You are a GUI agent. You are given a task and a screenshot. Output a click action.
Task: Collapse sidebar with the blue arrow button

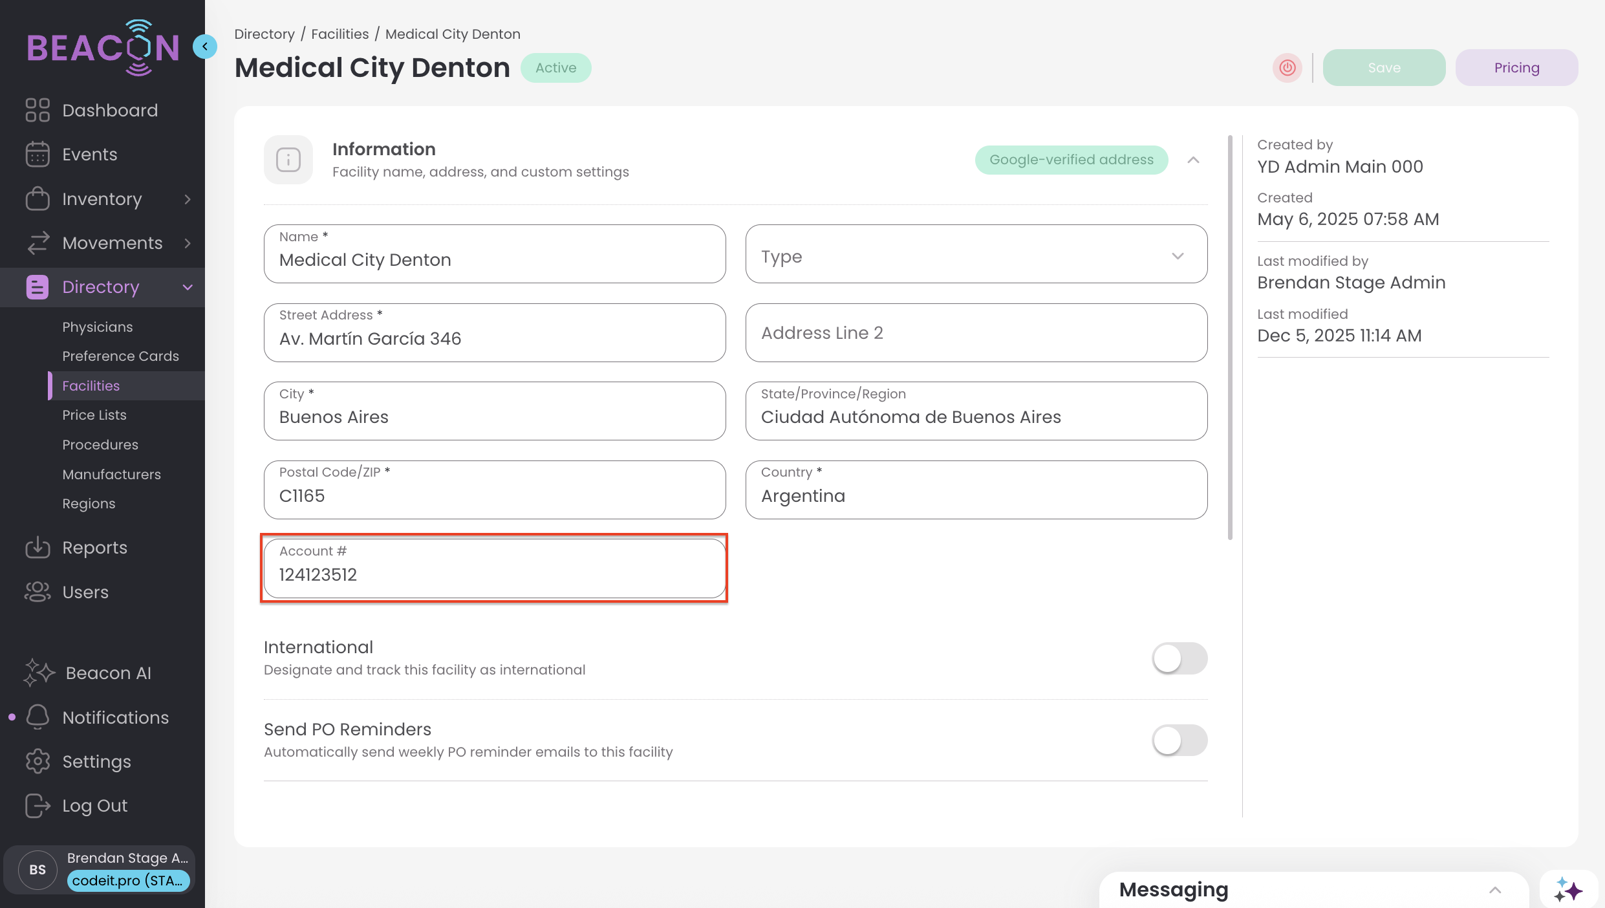pyautogui.click(x=205, y=47)
